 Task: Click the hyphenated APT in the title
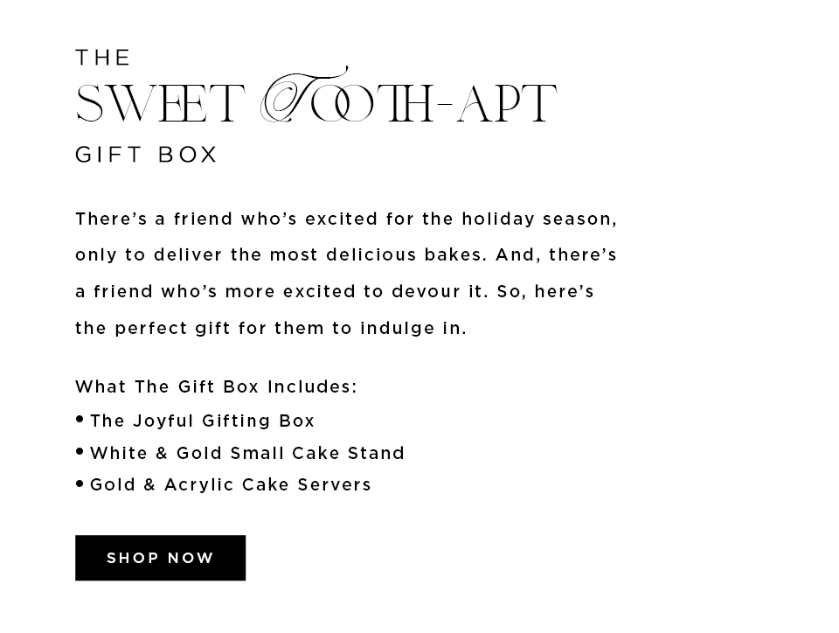tap(507, 104)
